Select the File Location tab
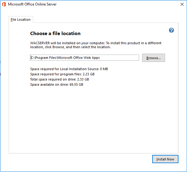 (21, 20)
